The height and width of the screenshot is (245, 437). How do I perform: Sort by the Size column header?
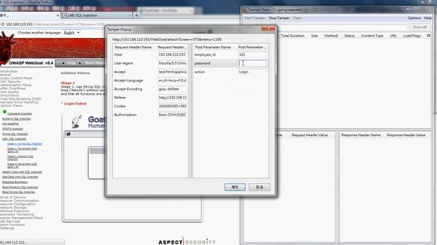pyautogui.click(x=314, y=36)
